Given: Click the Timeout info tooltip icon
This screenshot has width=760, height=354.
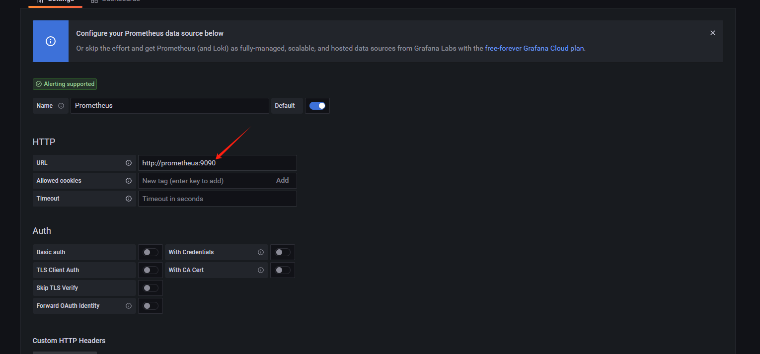Looking at the screenshot, I should (x=129, y=199).
